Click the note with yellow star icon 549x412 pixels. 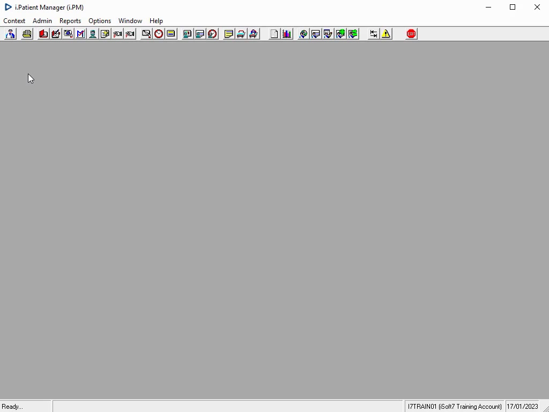105,34
